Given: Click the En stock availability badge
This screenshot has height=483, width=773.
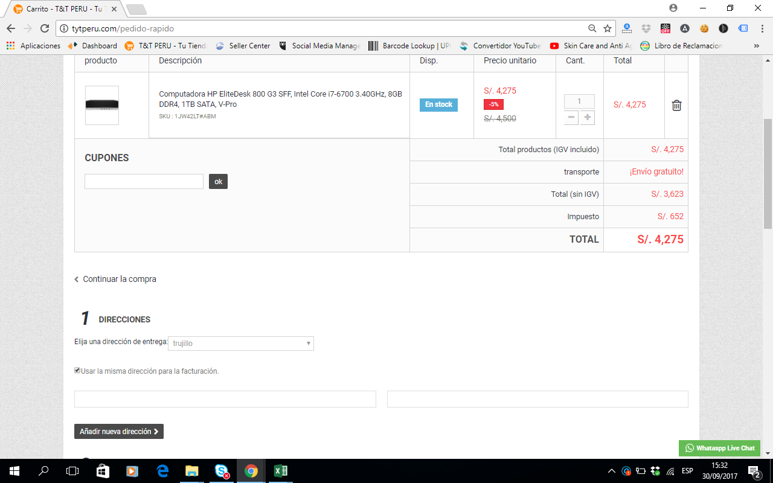Looking at the screenshot, I should coord(438,104).
